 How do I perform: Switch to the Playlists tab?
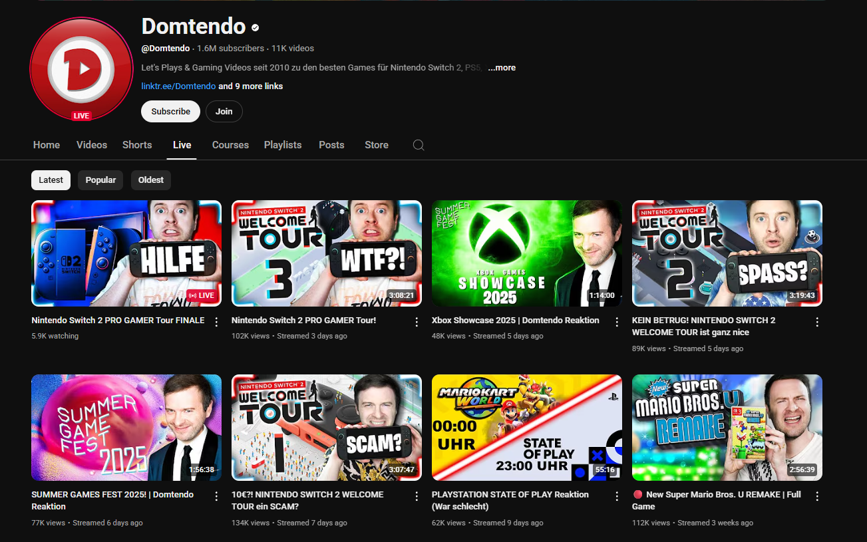pos(283,145)
